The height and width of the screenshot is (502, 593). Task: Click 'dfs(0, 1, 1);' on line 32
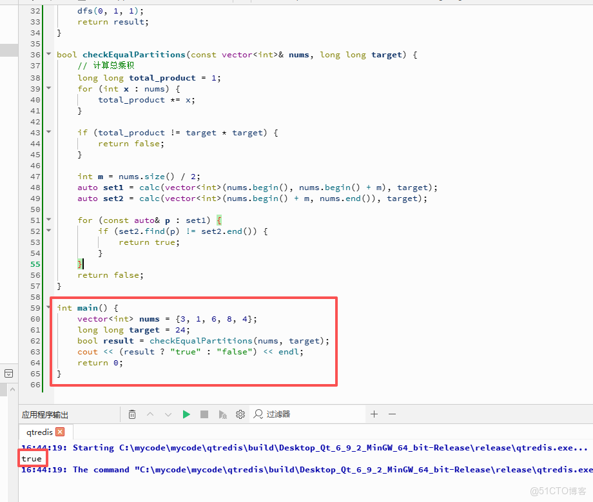(x=110, y=11)
